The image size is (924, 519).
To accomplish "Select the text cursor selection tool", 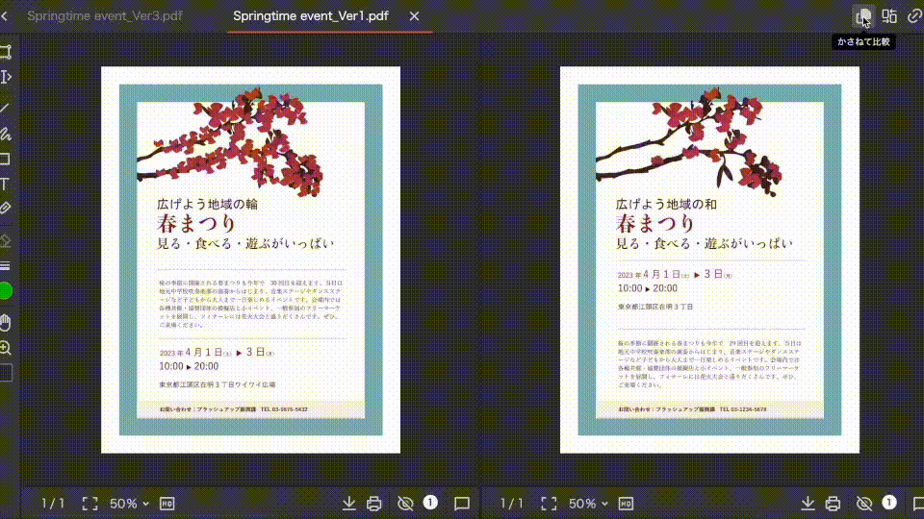I will click(6, 77).
